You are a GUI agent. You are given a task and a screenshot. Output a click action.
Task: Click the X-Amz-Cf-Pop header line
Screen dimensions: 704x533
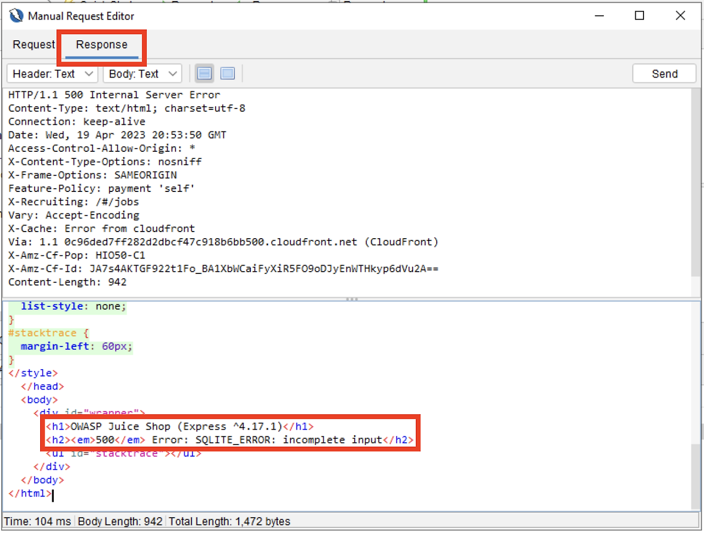[x=76, y=255]
